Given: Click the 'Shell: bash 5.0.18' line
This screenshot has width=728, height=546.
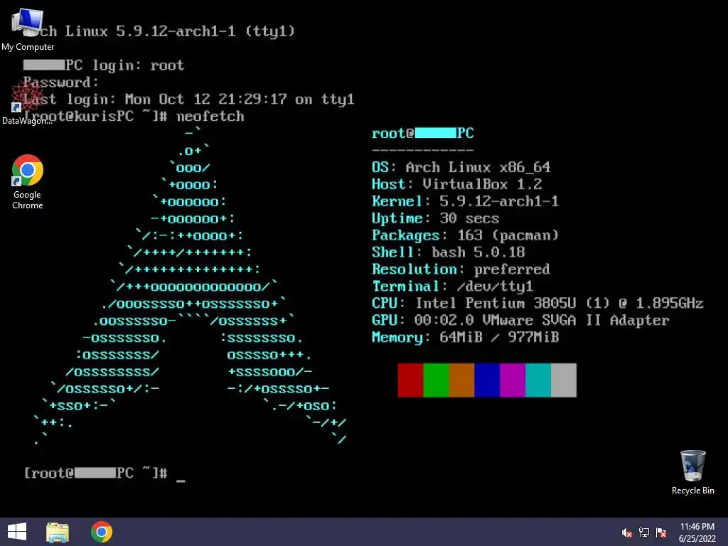Looking at the screenshot, I should pyautogui.click(x=449, y=252).
